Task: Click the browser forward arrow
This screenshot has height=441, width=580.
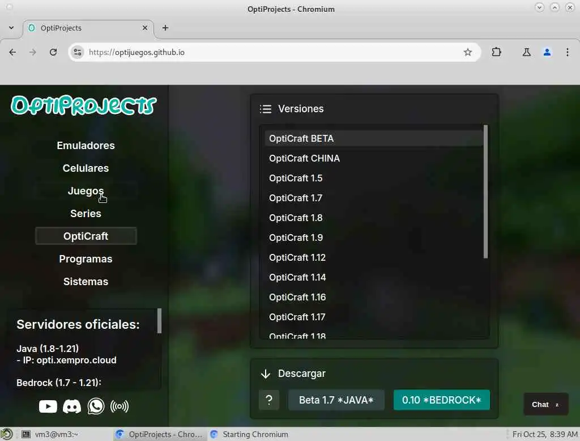Action: [33, 52]
